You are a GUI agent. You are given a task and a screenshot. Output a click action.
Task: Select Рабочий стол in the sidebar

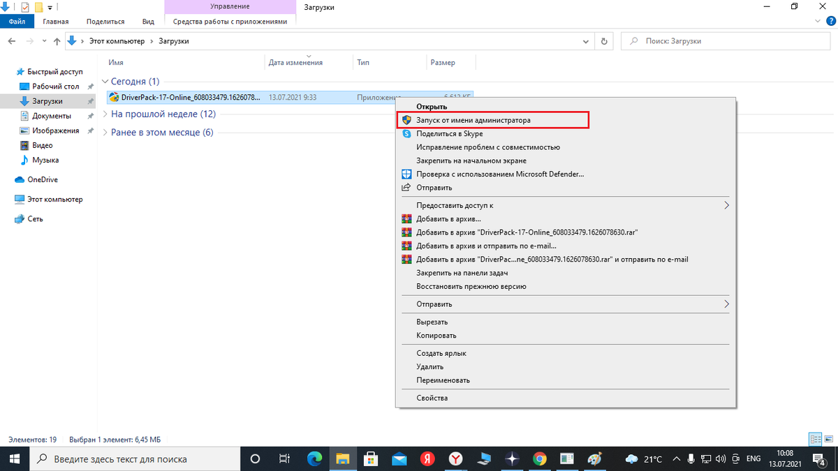[x=55, y=87]
